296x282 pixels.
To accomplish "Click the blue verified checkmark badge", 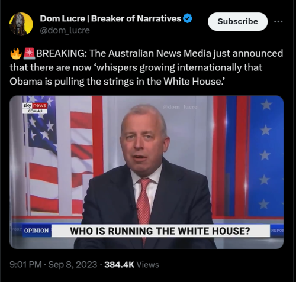I will [x=188, y=18].
